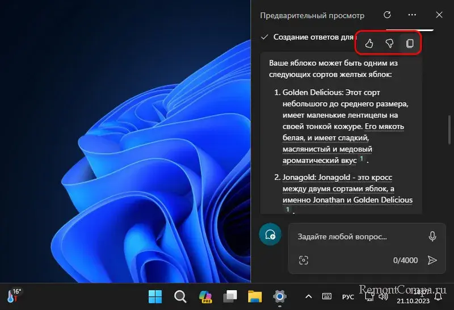The width and height of the screenshot is (454, 310).
Task: Open the three-dots more options menu
Action: [x=413, y=15]
